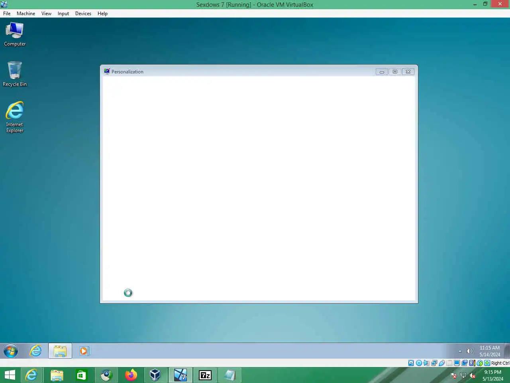Click guest volume speaker icon
This screenshot has height=383, width=510.
tap(470, 351)
